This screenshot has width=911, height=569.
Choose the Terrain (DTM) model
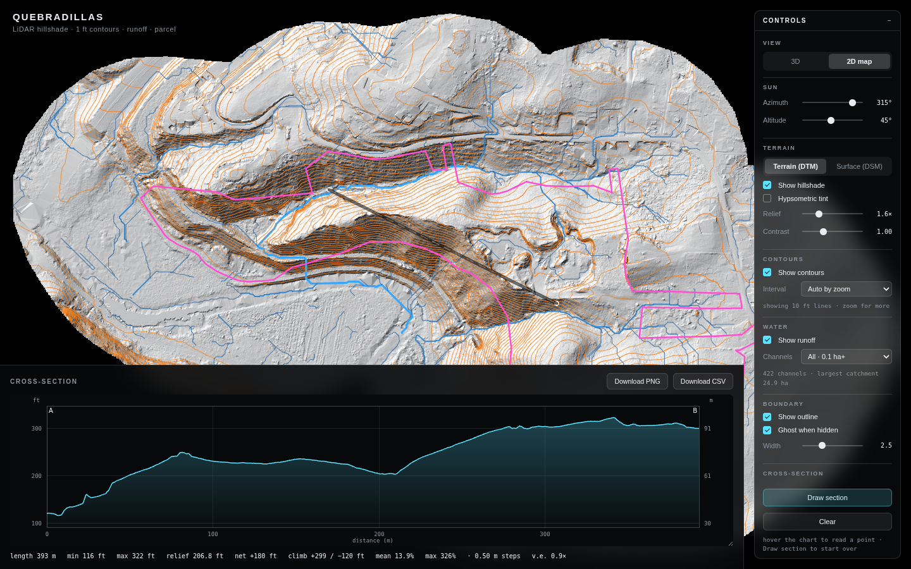click(795, 166)
